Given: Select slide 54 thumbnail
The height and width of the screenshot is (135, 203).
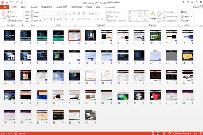Looking at the screenshot, I should 91,115.
